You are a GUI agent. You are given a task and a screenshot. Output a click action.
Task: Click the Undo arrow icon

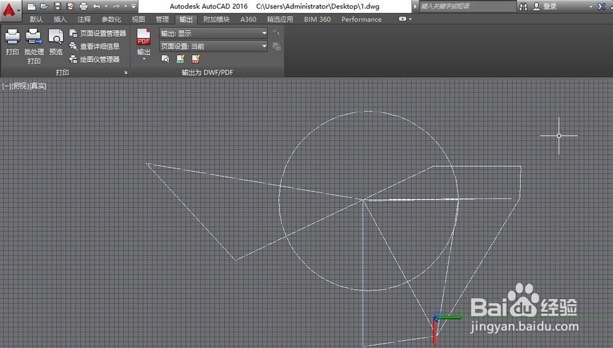tap(96, 6)
